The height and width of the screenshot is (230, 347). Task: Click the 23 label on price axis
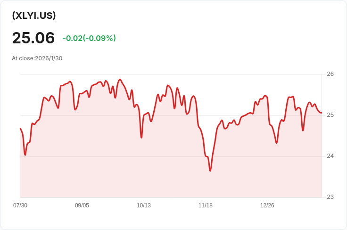tap(330, 197)
